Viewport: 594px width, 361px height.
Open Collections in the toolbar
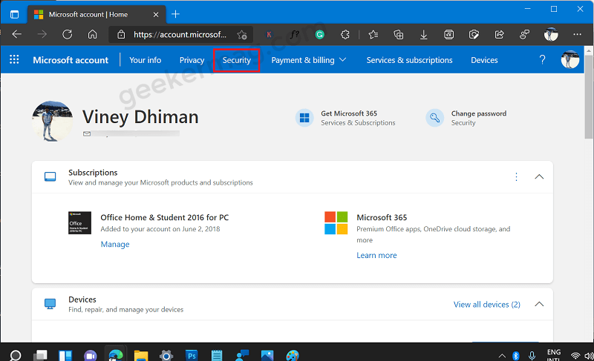click(x=399, y=35)
